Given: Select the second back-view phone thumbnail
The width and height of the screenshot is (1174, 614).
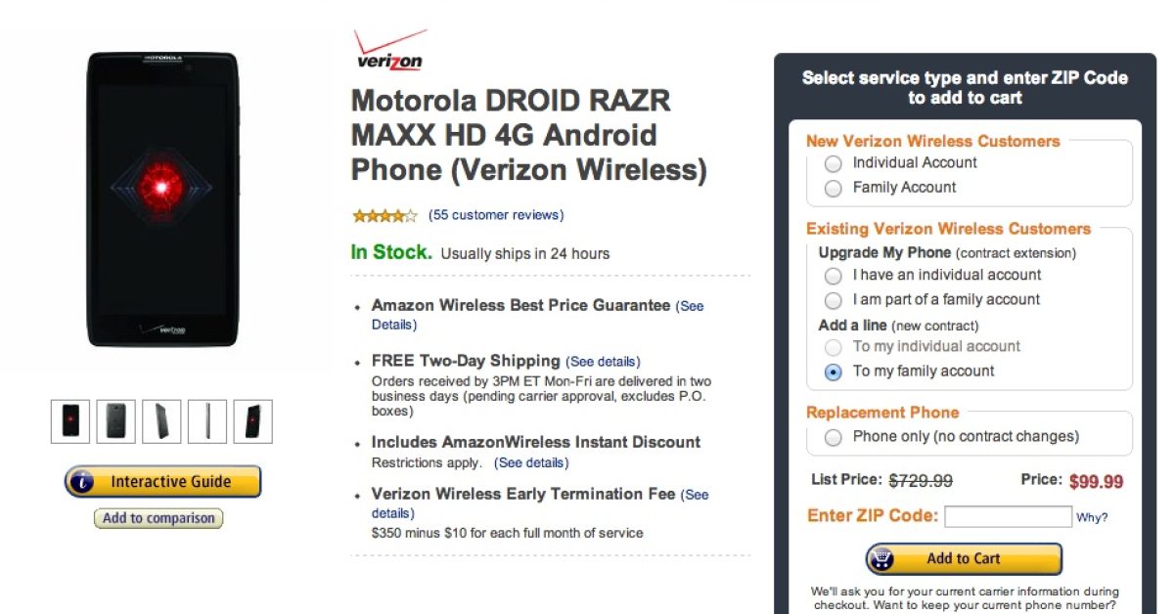Looking at the screenshot, I should [116, 421].
